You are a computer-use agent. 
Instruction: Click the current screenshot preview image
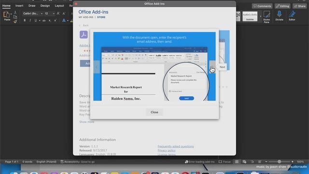(154, 66)
